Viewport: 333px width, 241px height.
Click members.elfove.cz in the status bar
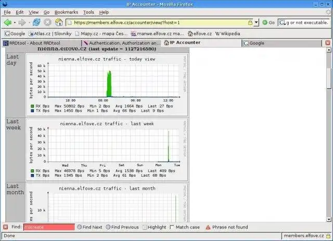tap(304, 236)
